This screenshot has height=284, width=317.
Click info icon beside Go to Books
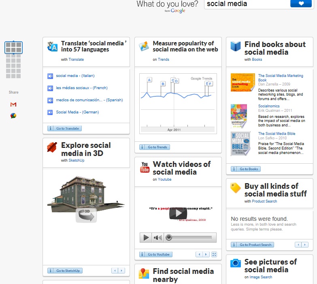(x=234, y=169)
